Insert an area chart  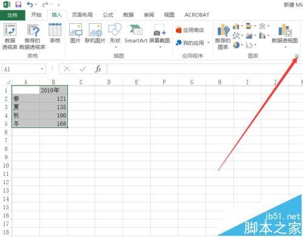[x=251, y=36]
